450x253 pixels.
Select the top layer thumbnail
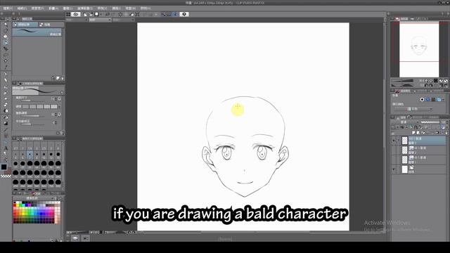(404, 141)
